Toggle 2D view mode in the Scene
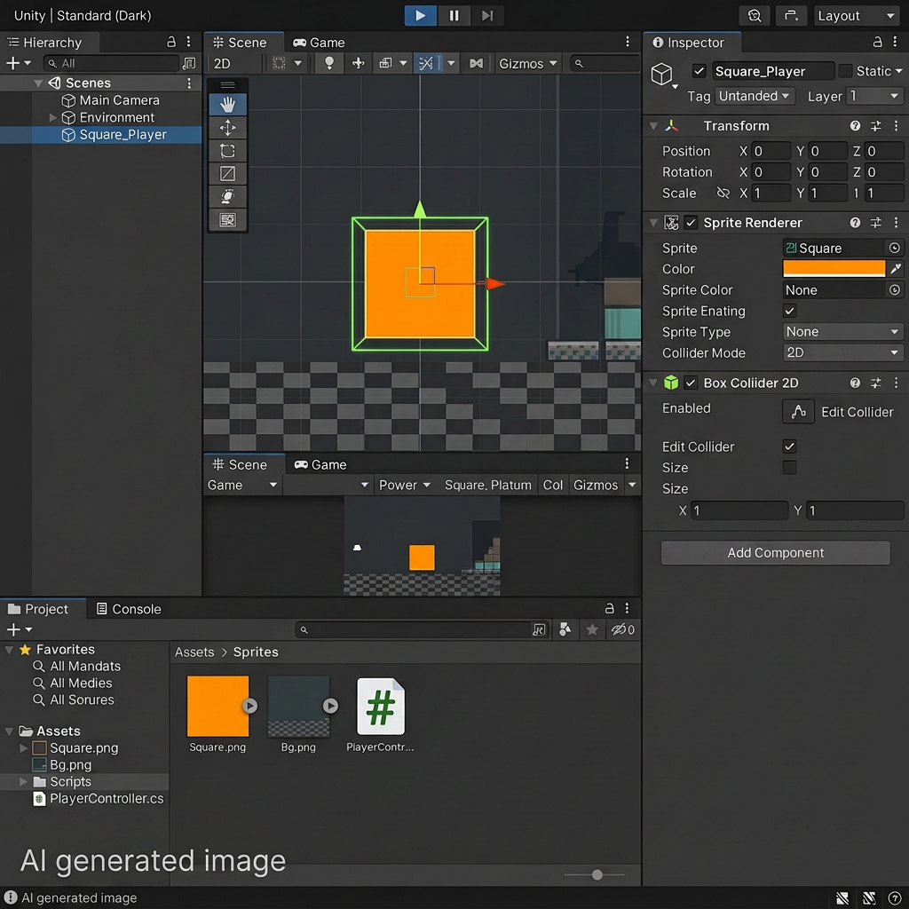 coord(222,63)
